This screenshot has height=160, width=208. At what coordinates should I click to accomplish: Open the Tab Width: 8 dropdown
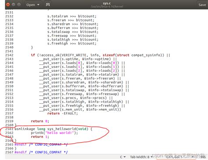(141, 157)
